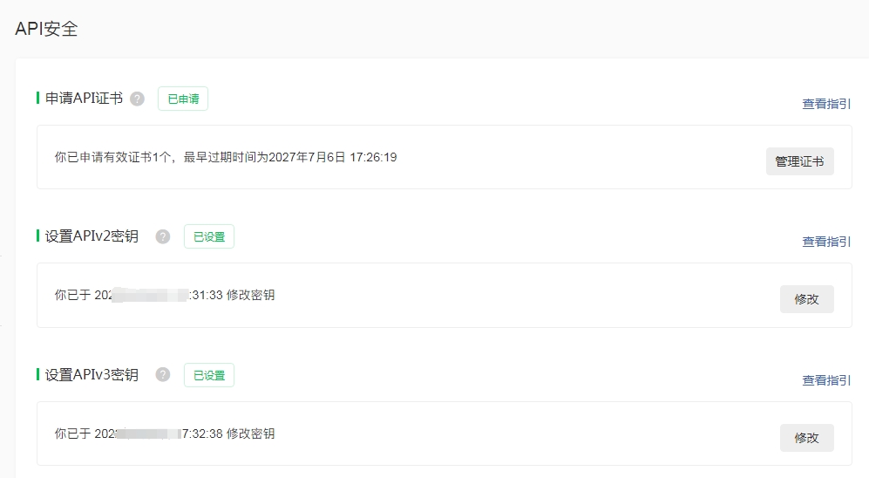Select the 设置APIv3密钥 heading text

(92, 375)
